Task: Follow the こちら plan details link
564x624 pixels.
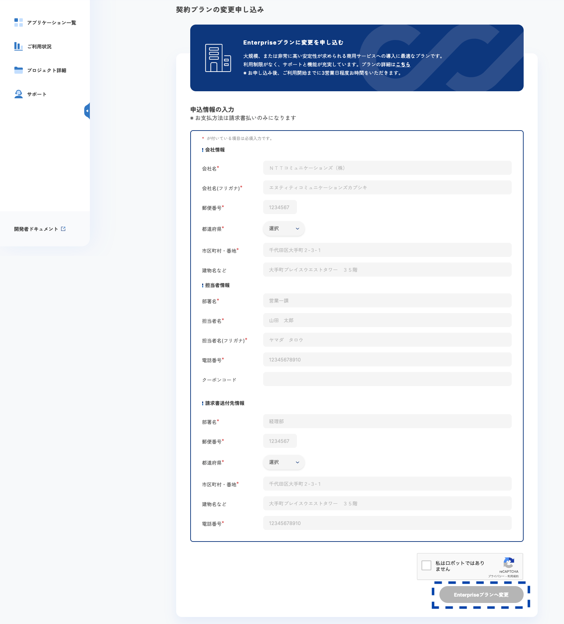Action: point(403,64)
